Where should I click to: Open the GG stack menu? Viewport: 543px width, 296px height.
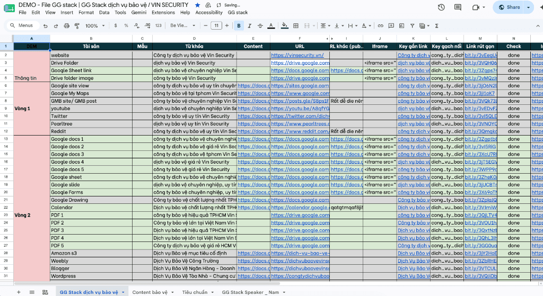[x=238, y=13]
